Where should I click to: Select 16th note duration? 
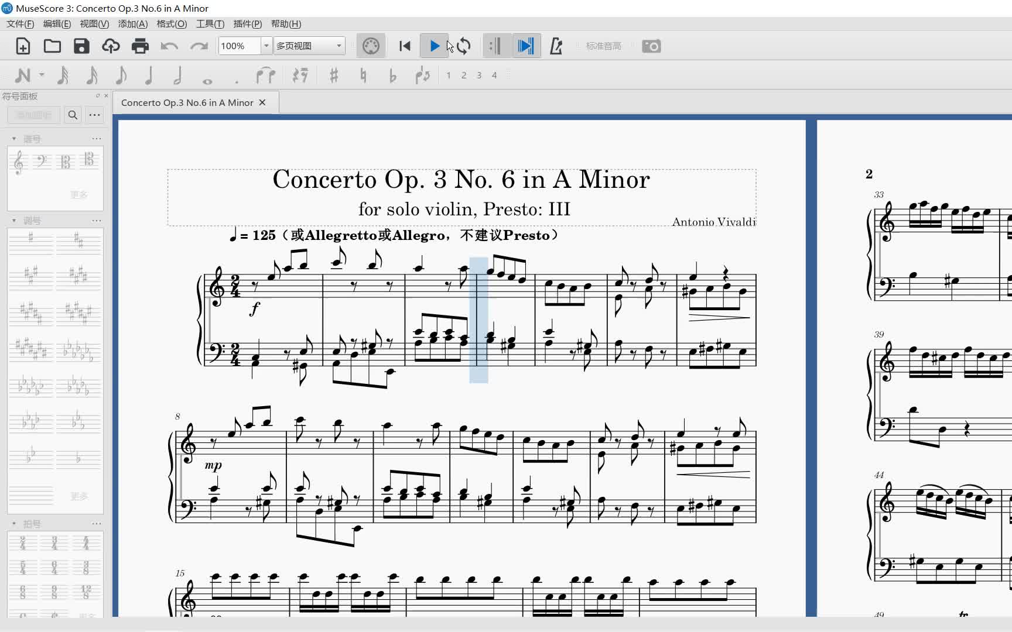coord(92,75)
